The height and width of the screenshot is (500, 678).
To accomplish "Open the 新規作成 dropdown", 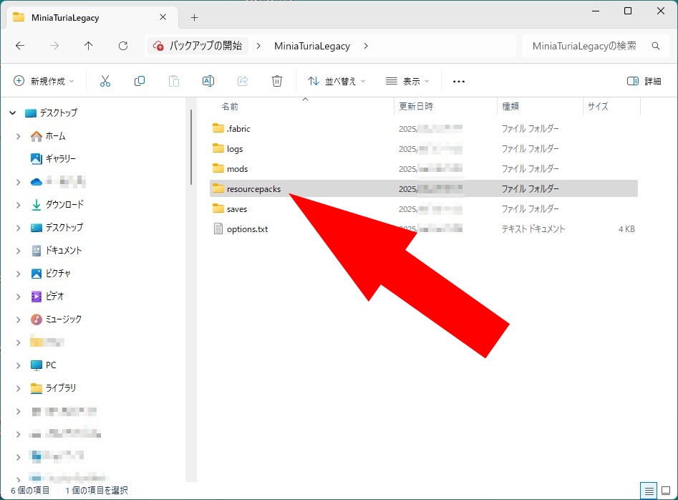I will (x=44, y=82).
